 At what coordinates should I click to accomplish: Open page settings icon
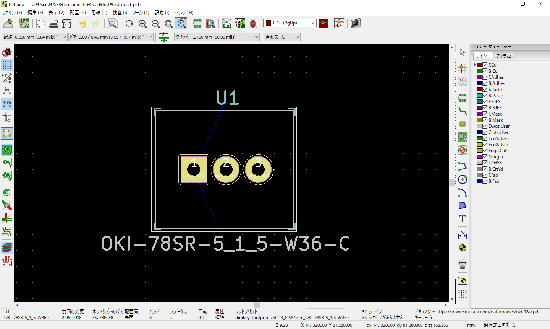click(x=41, y=23)
